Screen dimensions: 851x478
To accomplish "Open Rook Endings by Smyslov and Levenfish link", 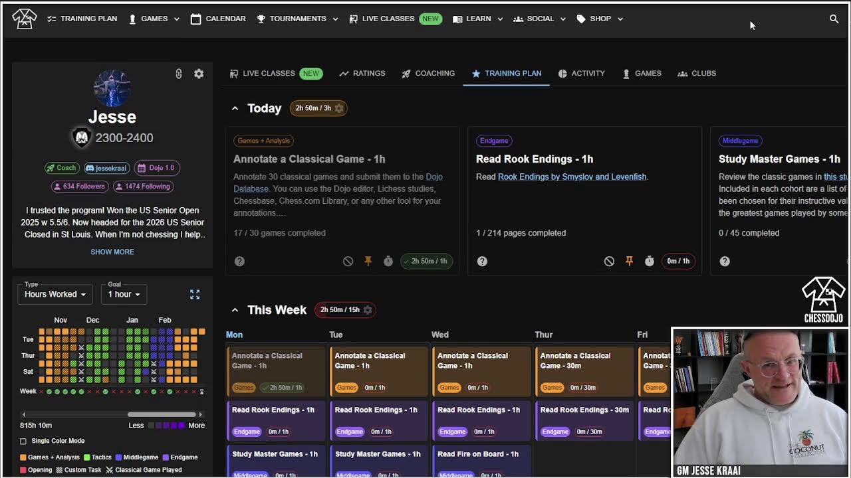I will tap(572, 177).
